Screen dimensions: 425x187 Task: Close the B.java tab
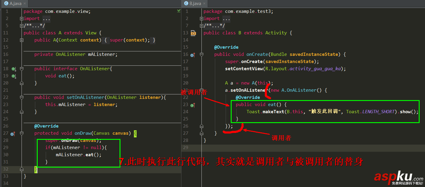205,4
